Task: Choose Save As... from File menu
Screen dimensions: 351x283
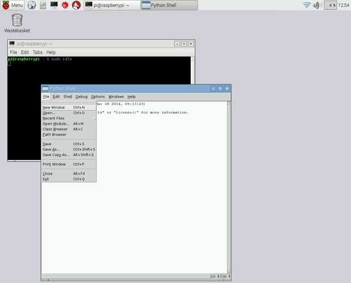Action: 69,149
